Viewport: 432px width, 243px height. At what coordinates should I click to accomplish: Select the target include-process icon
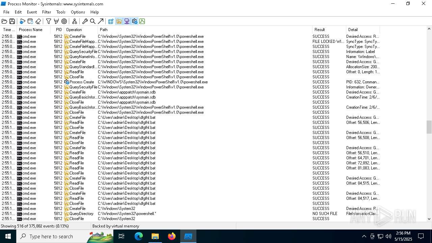pyautogui.click(x=64, y=21)
